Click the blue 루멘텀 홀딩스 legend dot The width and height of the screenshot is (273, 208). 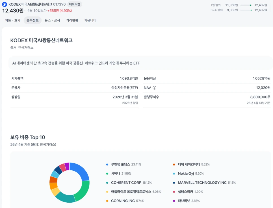tap(107, 164)
